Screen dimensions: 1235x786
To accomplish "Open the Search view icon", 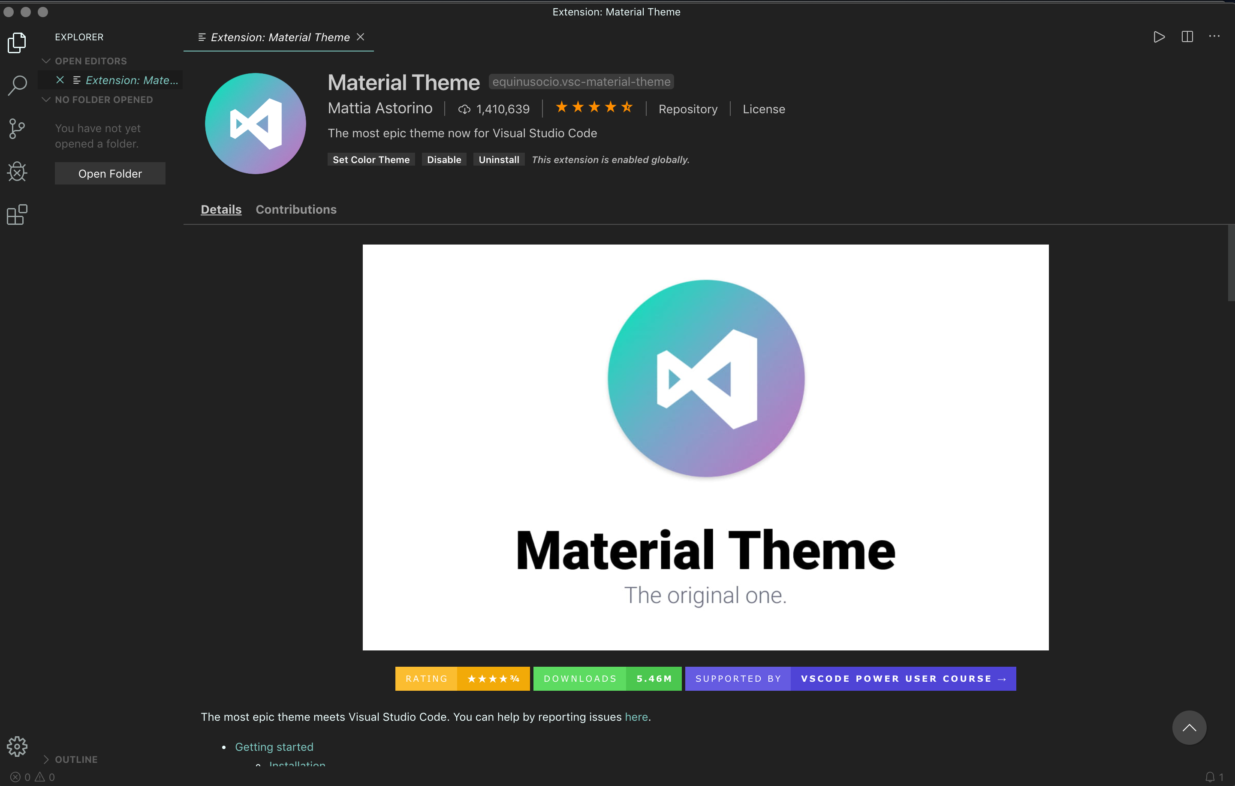I will click(x=17, y=85).
